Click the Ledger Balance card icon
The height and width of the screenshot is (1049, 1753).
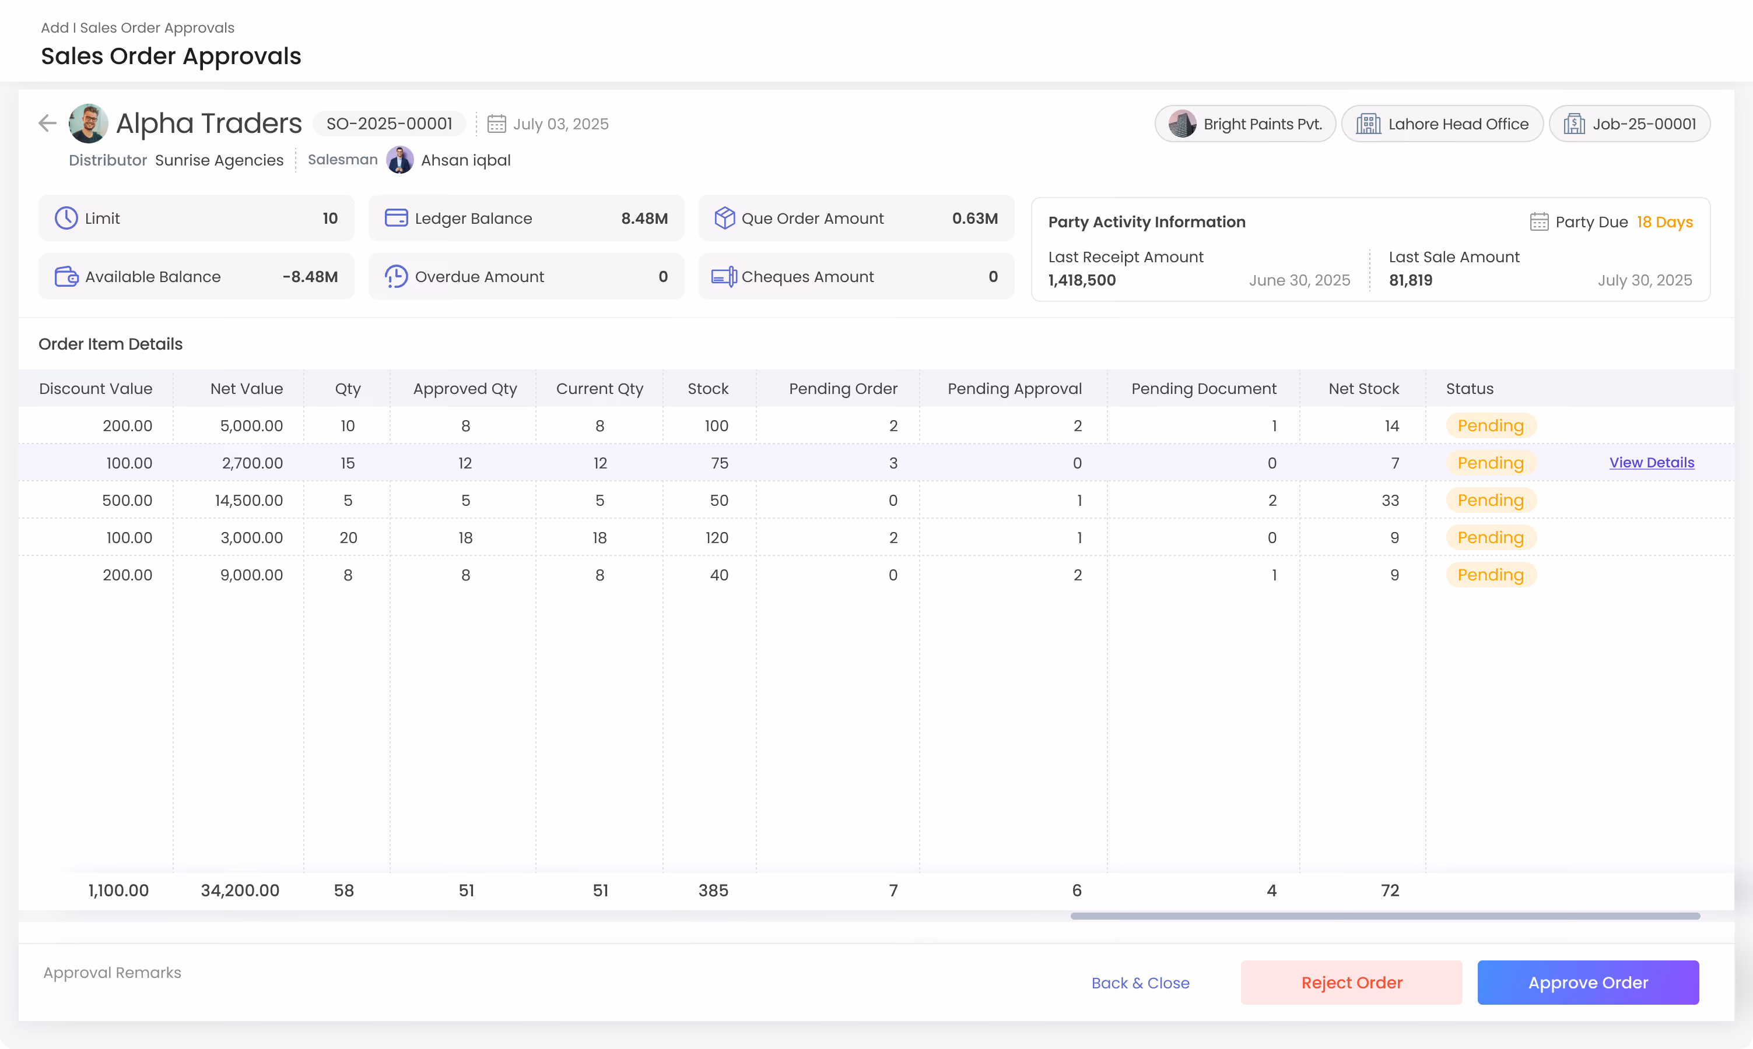tap(396, 218)
